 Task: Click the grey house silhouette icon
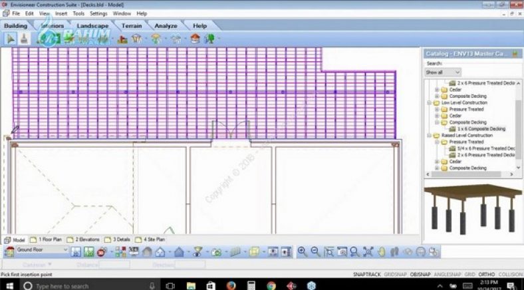coord(147,252)
